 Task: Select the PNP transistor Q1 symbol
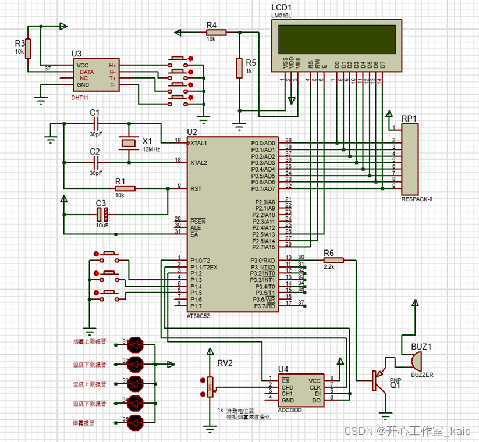click(378, 380)
